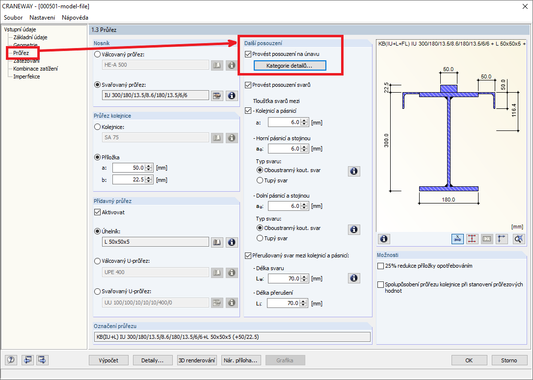Open the help question-mark icon bottom left

click(x=10, y=360)
